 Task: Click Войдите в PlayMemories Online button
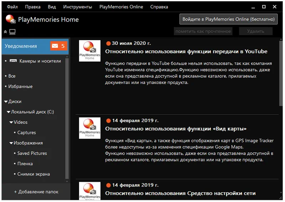point(228,19)
